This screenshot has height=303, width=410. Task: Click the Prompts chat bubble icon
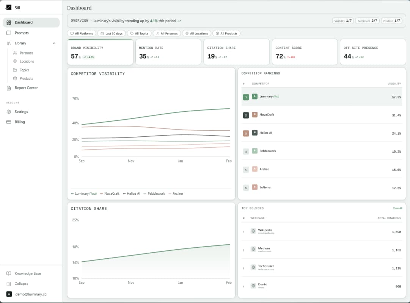8,33
